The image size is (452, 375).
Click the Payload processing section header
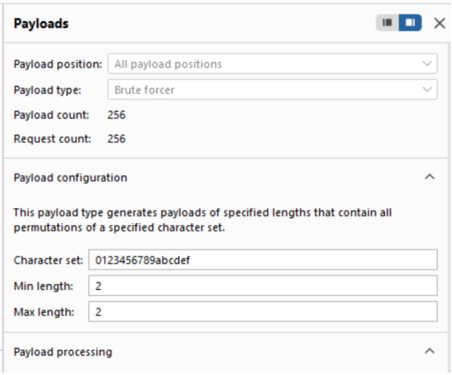tap(63, 352)
